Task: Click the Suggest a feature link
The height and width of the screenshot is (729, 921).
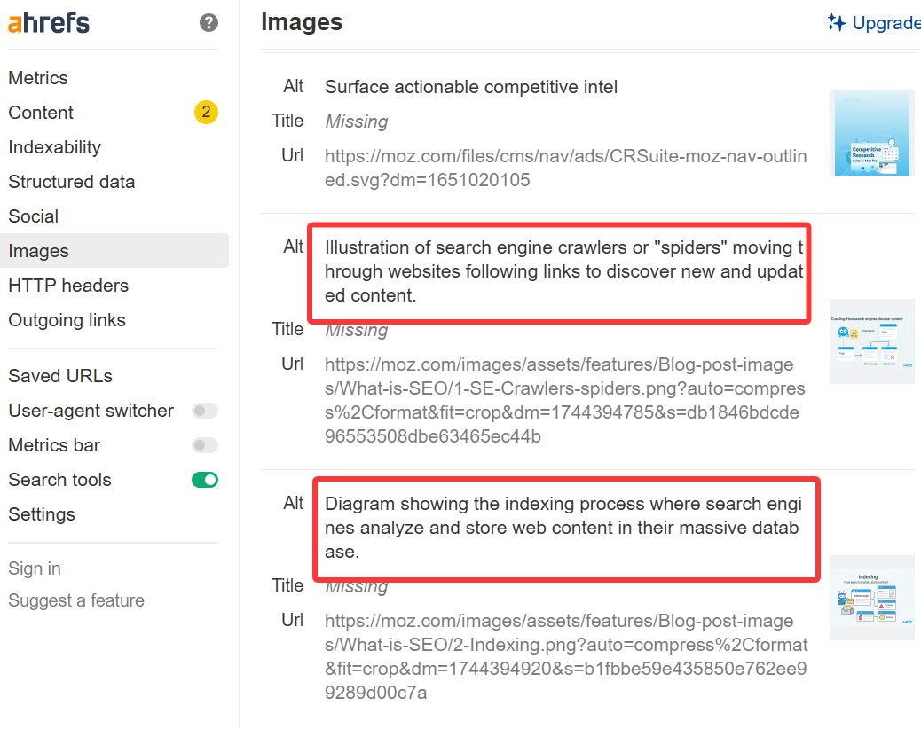Action: click(76, 600)
